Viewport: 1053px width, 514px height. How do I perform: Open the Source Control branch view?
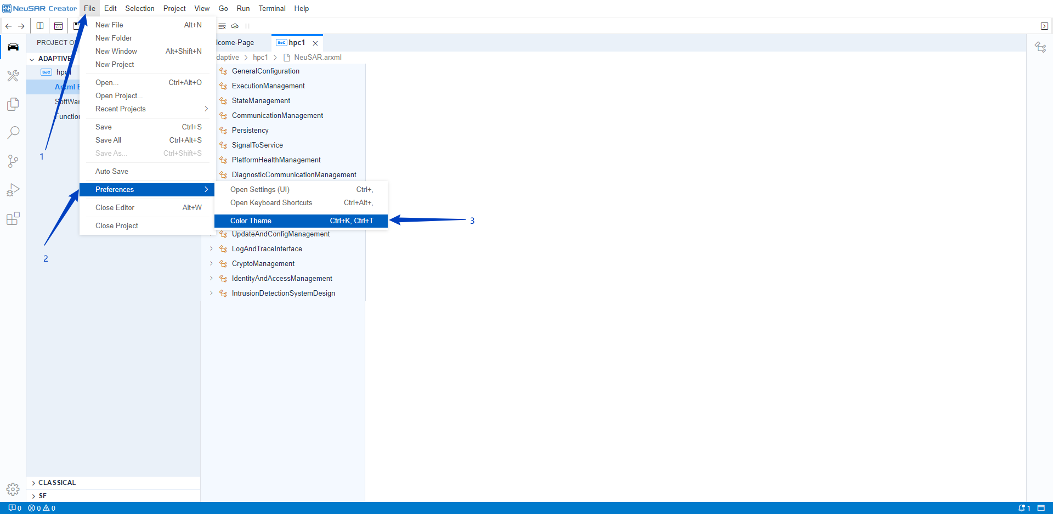(13, 161)
